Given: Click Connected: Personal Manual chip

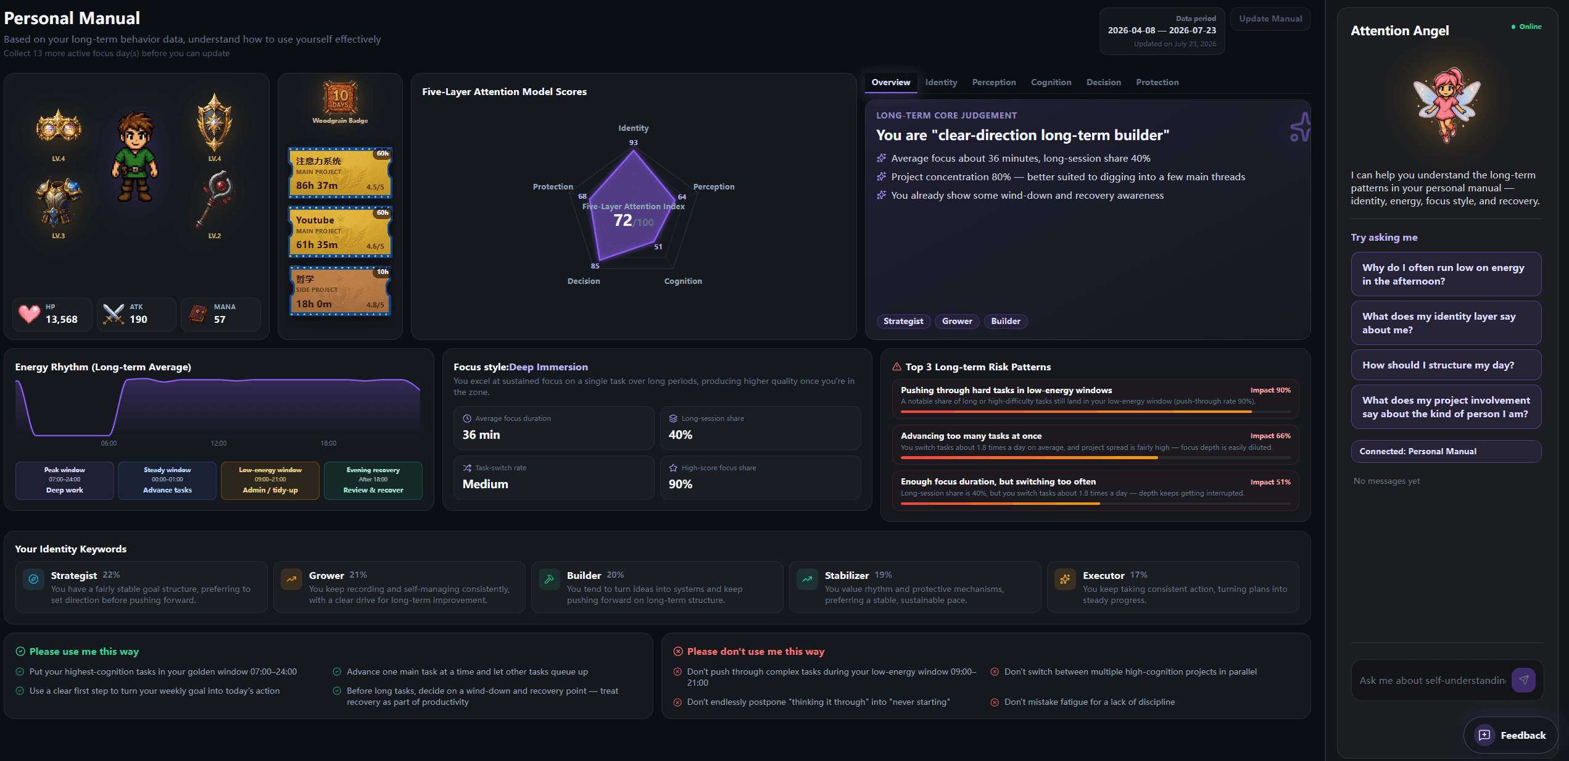Looking at the screenshot, I should 1446,451.
